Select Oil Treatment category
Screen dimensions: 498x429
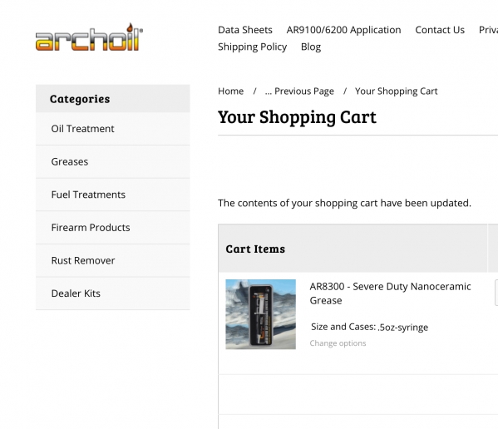pyautogui.click(x=113, y=129)
